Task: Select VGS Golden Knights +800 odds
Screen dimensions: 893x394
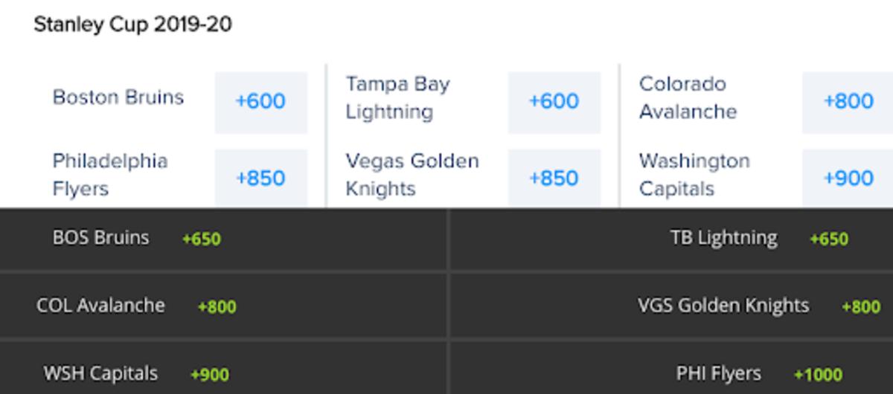Action: coord(860,307)
